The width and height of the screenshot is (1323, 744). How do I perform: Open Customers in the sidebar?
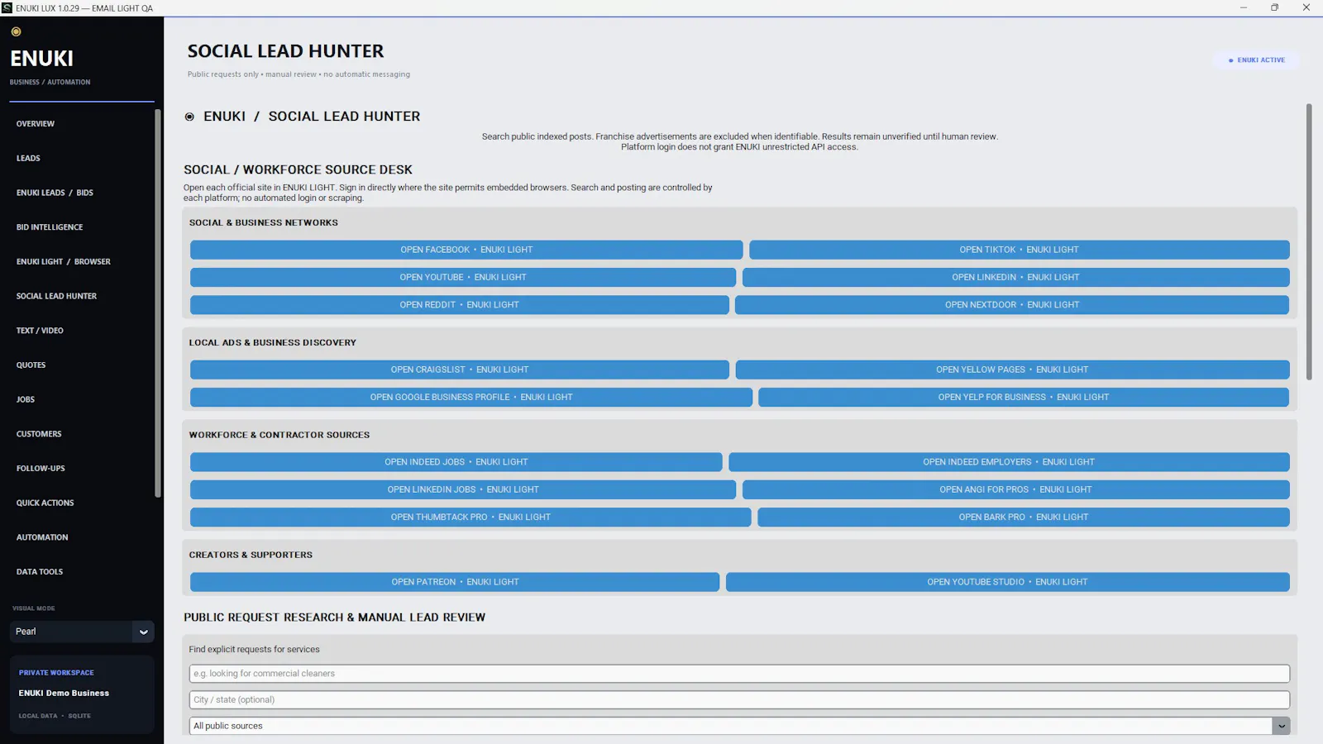(x=39, y=434)
